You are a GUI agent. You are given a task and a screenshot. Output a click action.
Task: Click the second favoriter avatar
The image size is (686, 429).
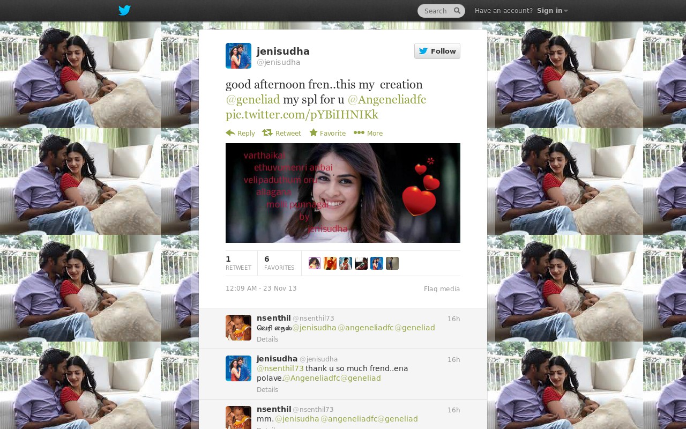330,263
